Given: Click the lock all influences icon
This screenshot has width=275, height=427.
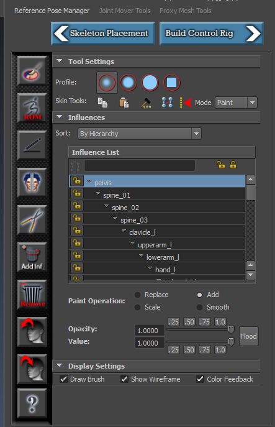Looking at the screenshot, I should [233, 165].
